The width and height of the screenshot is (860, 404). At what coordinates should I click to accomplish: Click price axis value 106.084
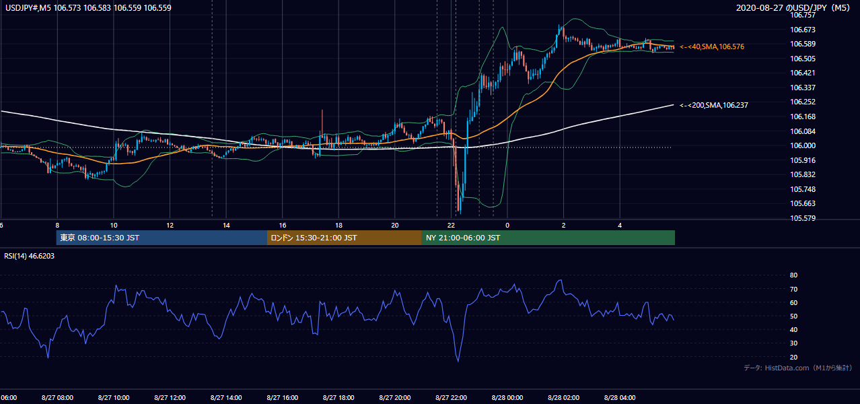coord(803,131)
